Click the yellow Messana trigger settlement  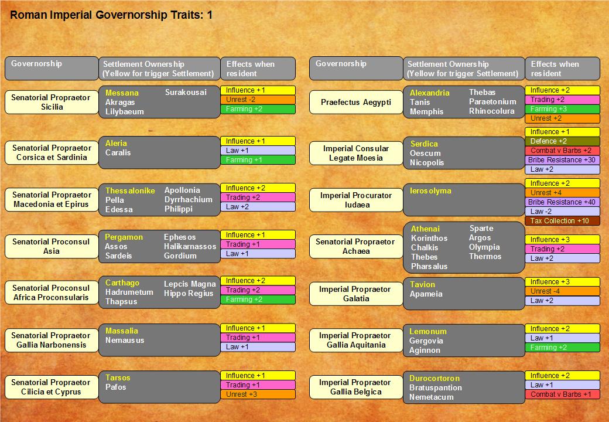[x=122, y=93]
